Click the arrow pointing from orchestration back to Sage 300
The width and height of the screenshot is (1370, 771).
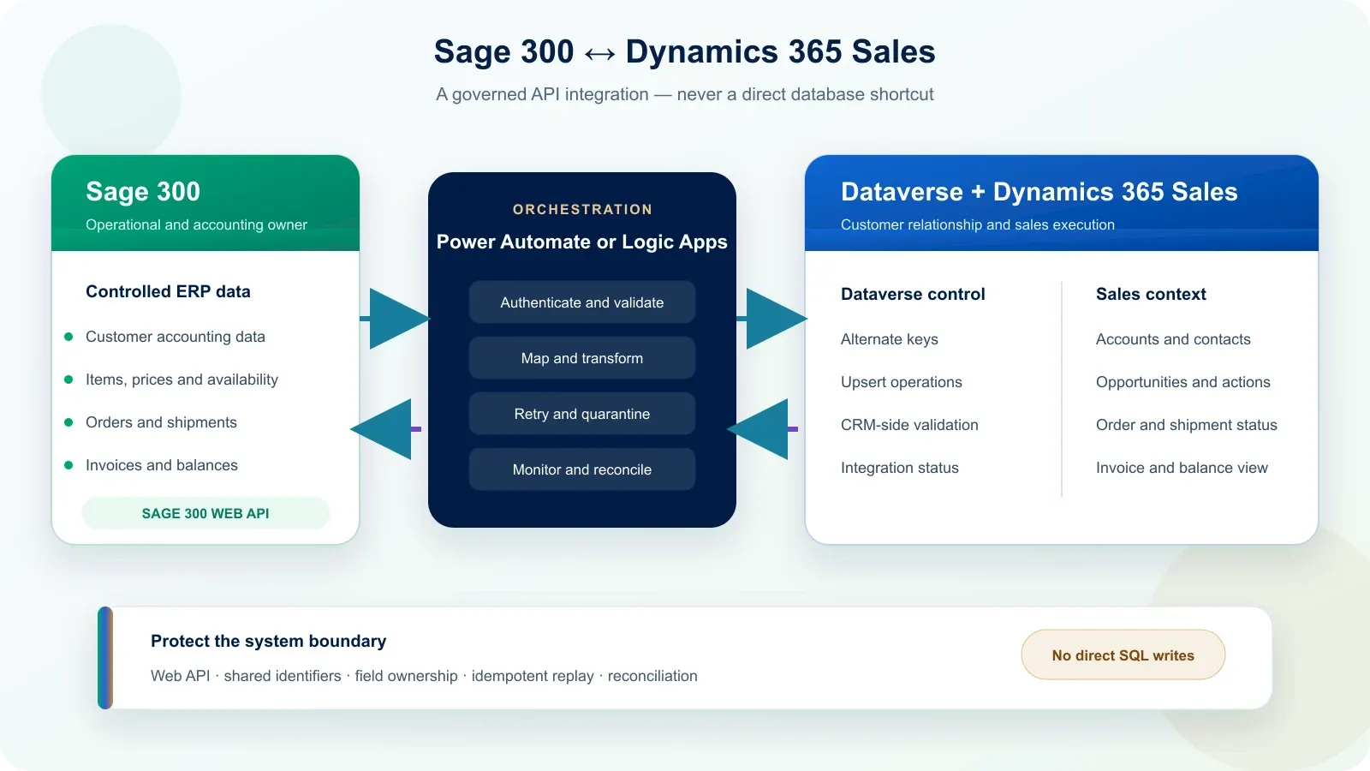386,429
